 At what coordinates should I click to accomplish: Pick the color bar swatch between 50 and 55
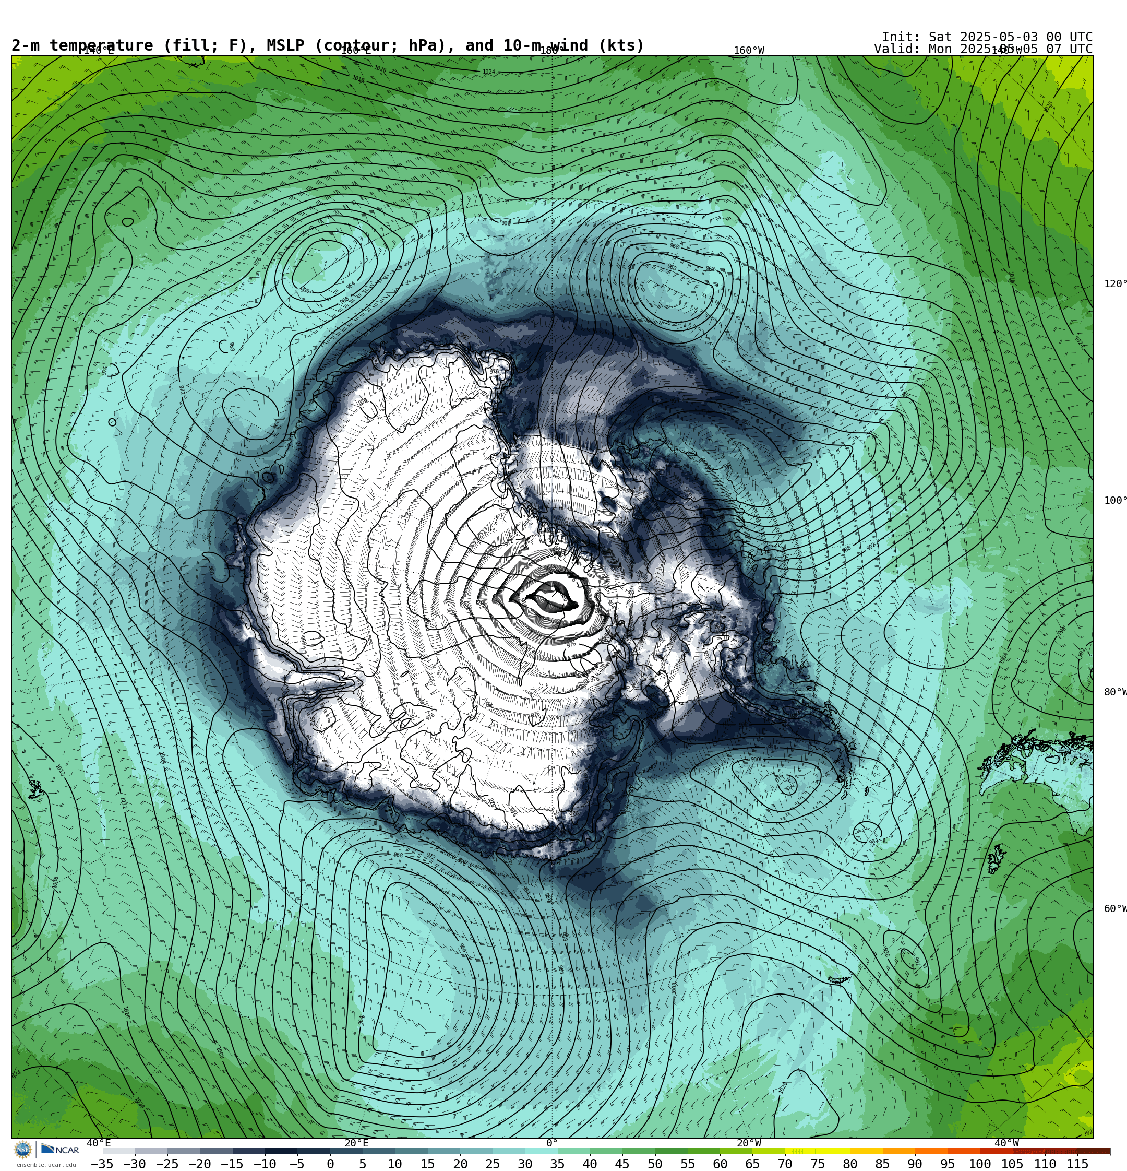672,1151
